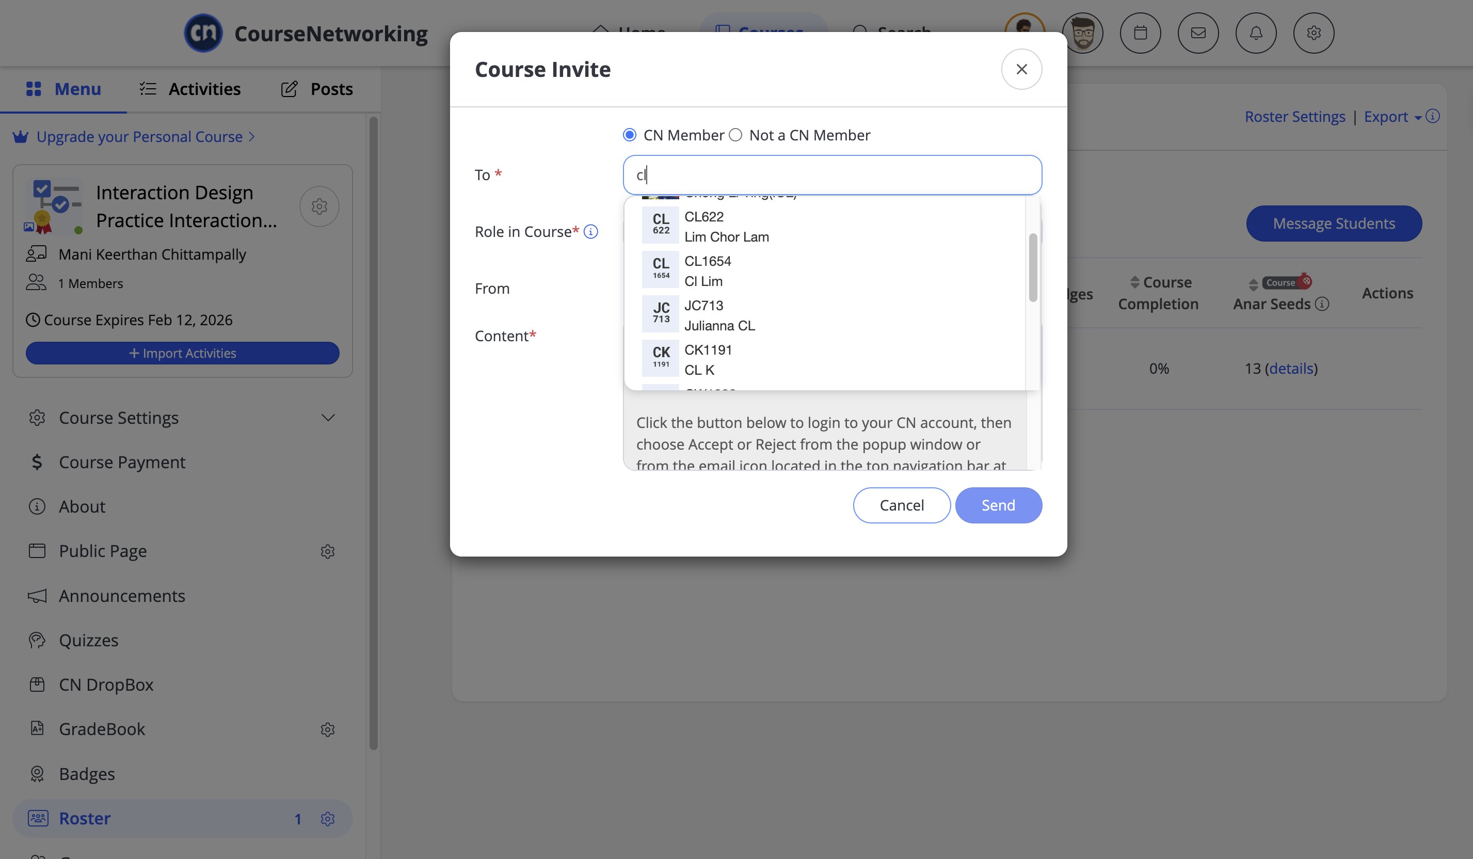This screenshot has width=1473, height=859.
Task: Open Roster Settings link
Action: [x=1295, y=116]
